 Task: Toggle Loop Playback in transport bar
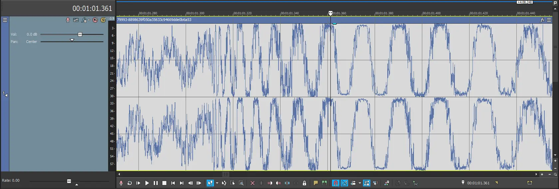[129, 183]
